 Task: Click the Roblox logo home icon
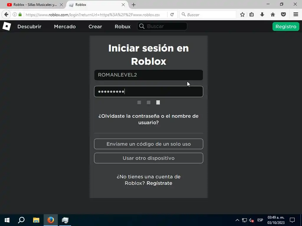(6, 26)
